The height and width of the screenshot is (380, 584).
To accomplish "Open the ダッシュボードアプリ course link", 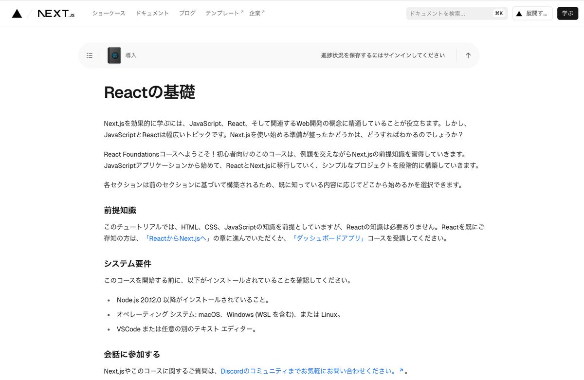I will (x=329, y=238).
